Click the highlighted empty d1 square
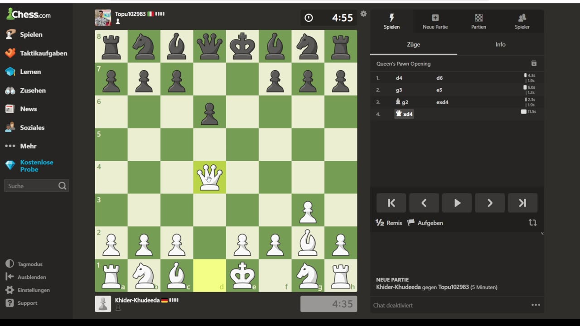 (209, 275)
